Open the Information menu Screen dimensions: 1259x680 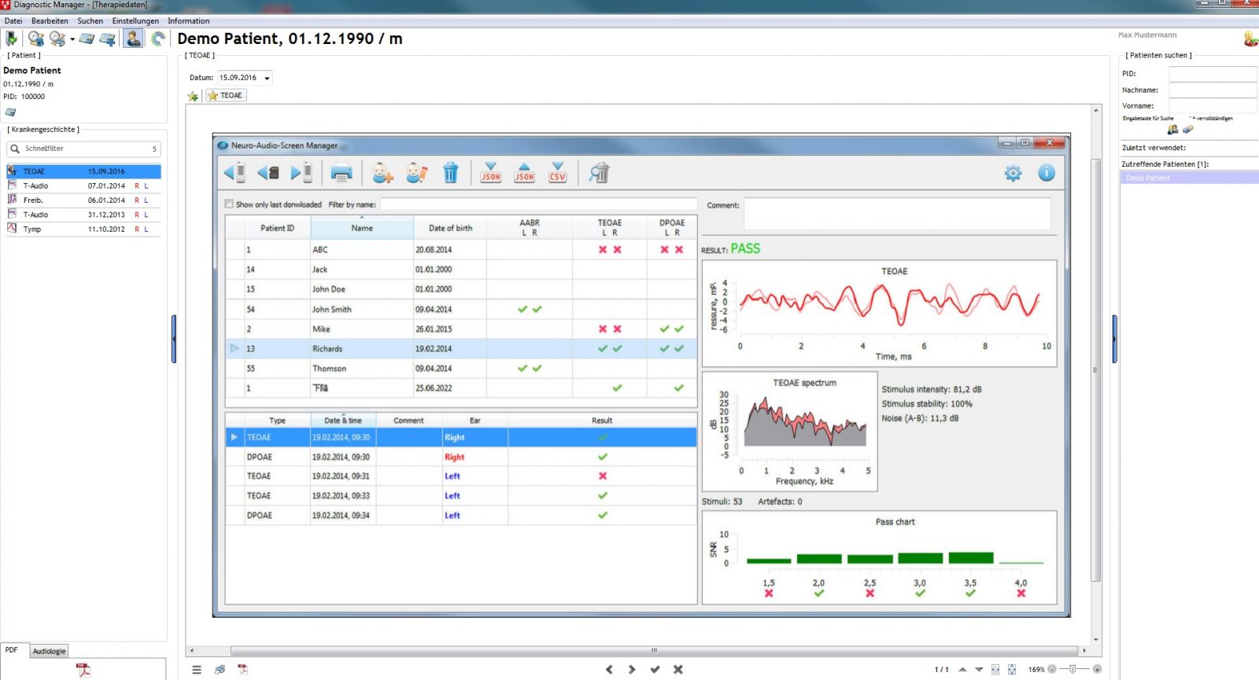pyautogui.click(x=189, y=21)
